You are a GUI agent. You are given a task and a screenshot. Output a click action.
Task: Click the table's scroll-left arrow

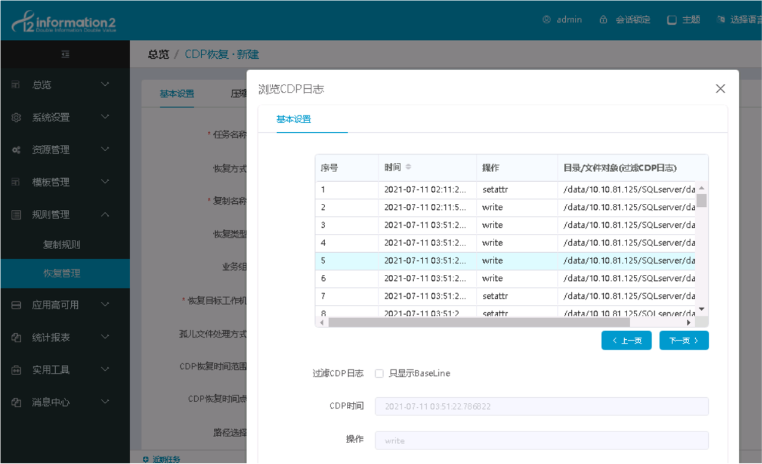point(322,322)
